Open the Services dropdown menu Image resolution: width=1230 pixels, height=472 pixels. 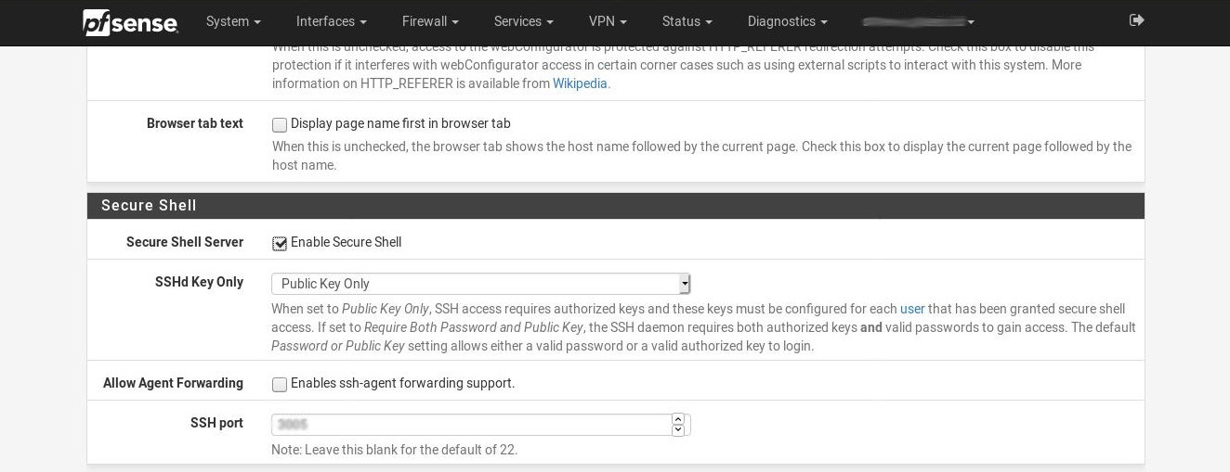click(x=523, y=21)
